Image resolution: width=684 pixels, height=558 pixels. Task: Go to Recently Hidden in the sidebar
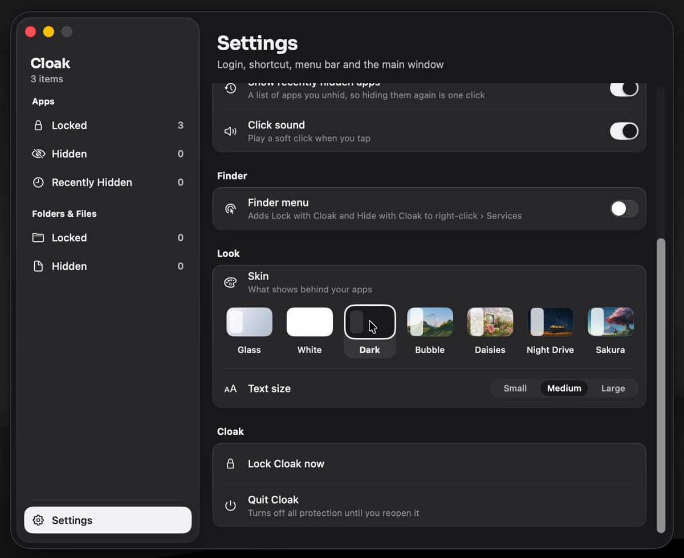pos(108,183)
